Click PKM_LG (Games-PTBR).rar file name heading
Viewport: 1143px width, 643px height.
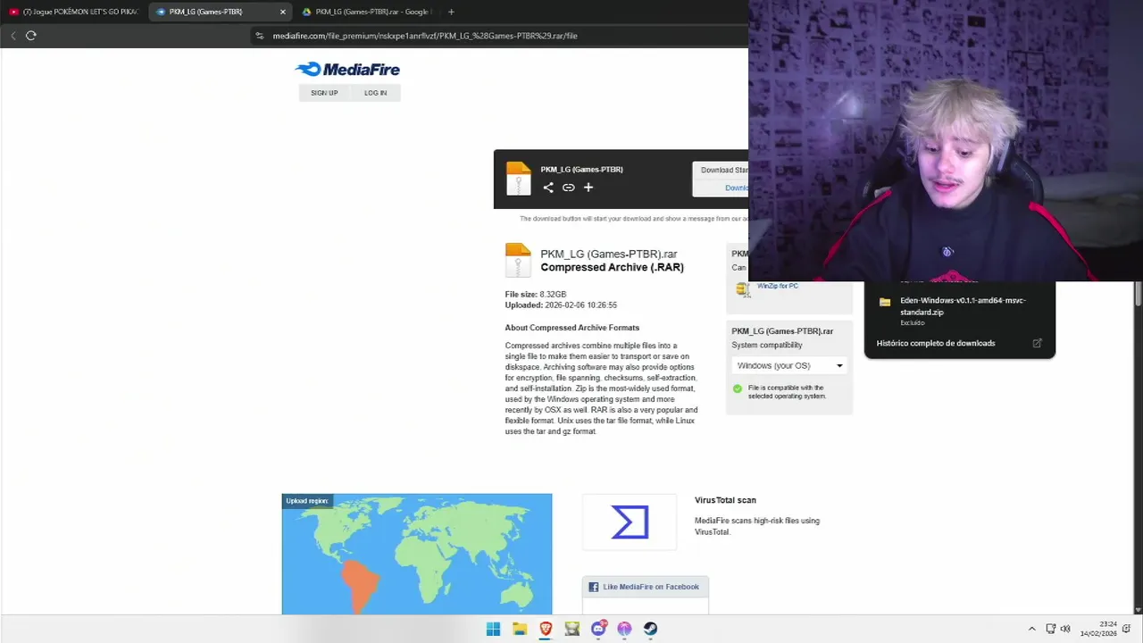pos(609,255)
